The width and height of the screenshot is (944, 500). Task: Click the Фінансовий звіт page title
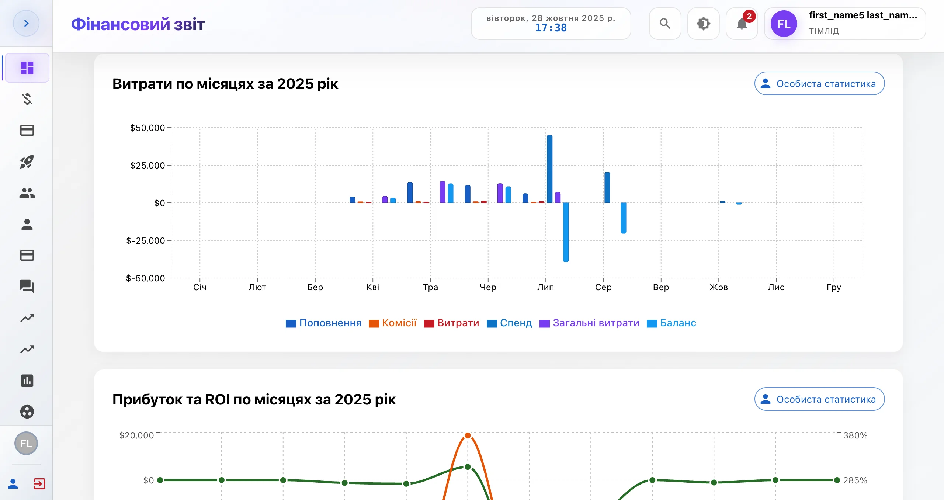click(138, 24)
